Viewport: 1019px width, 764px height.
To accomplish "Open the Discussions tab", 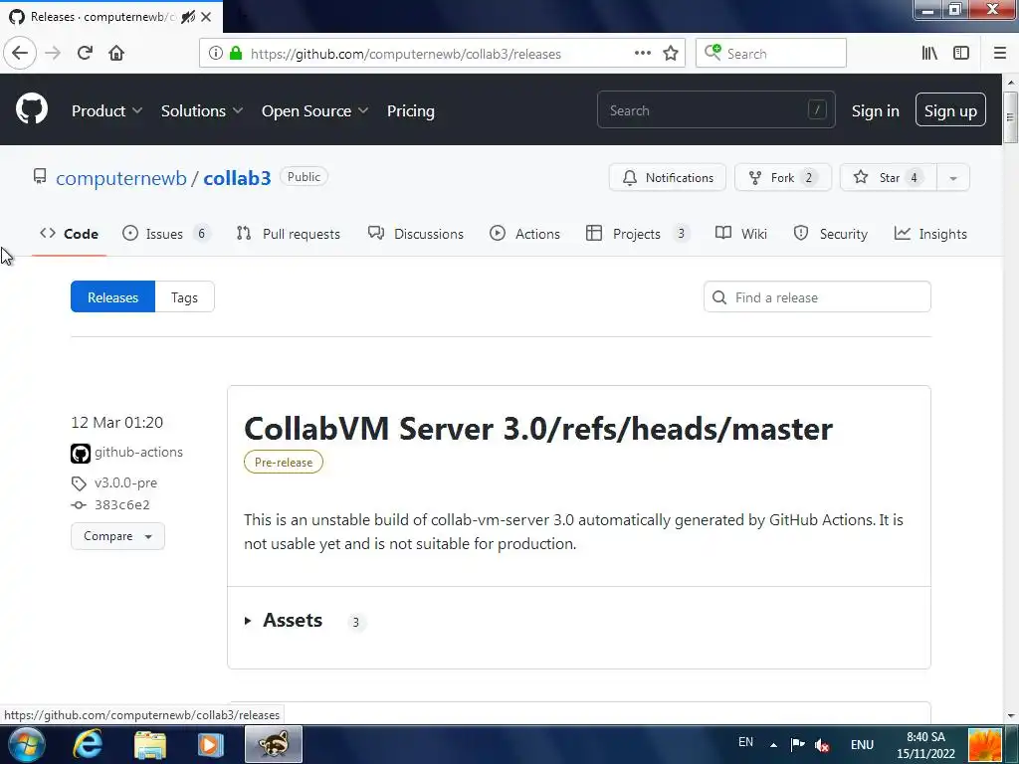I will pos(416,234).
